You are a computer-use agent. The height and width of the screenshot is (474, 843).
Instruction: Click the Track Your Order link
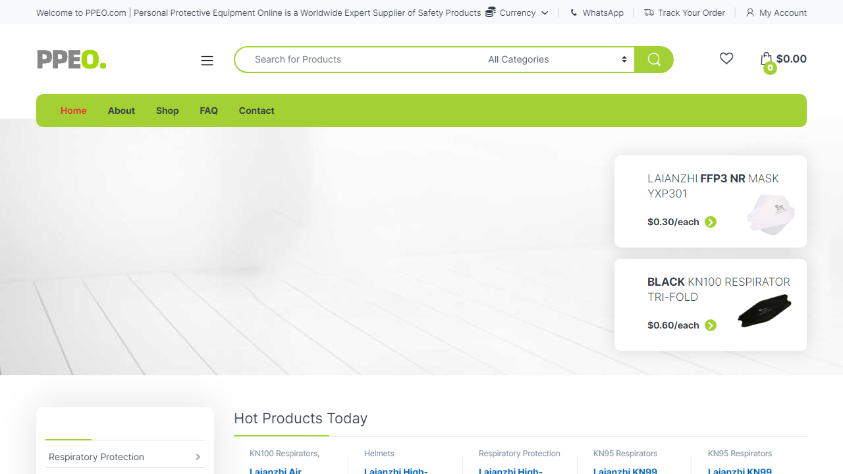click(x=692, y=13)
